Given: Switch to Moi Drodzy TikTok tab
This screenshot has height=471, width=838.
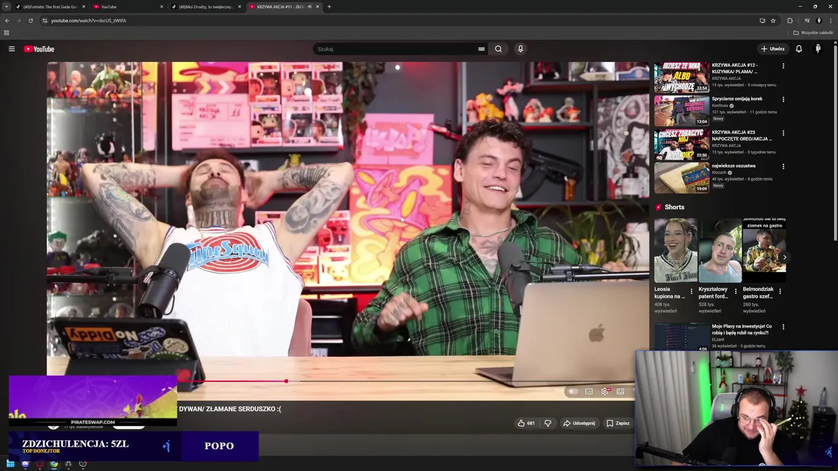Looking at the screenshot, I should click(206, 7).
